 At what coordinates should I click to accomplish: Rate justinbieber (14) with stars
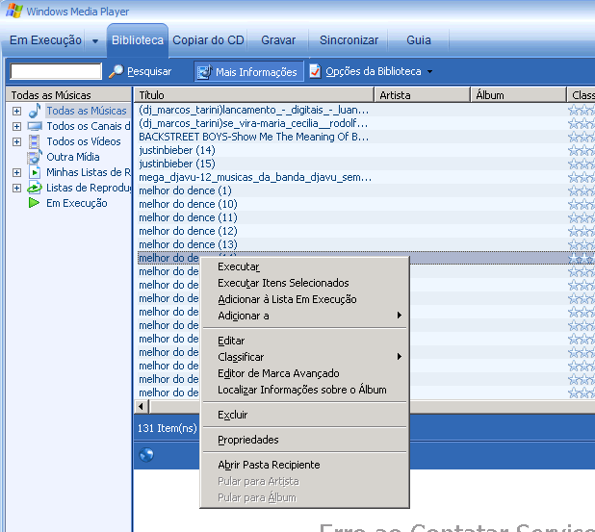[581, 150]
